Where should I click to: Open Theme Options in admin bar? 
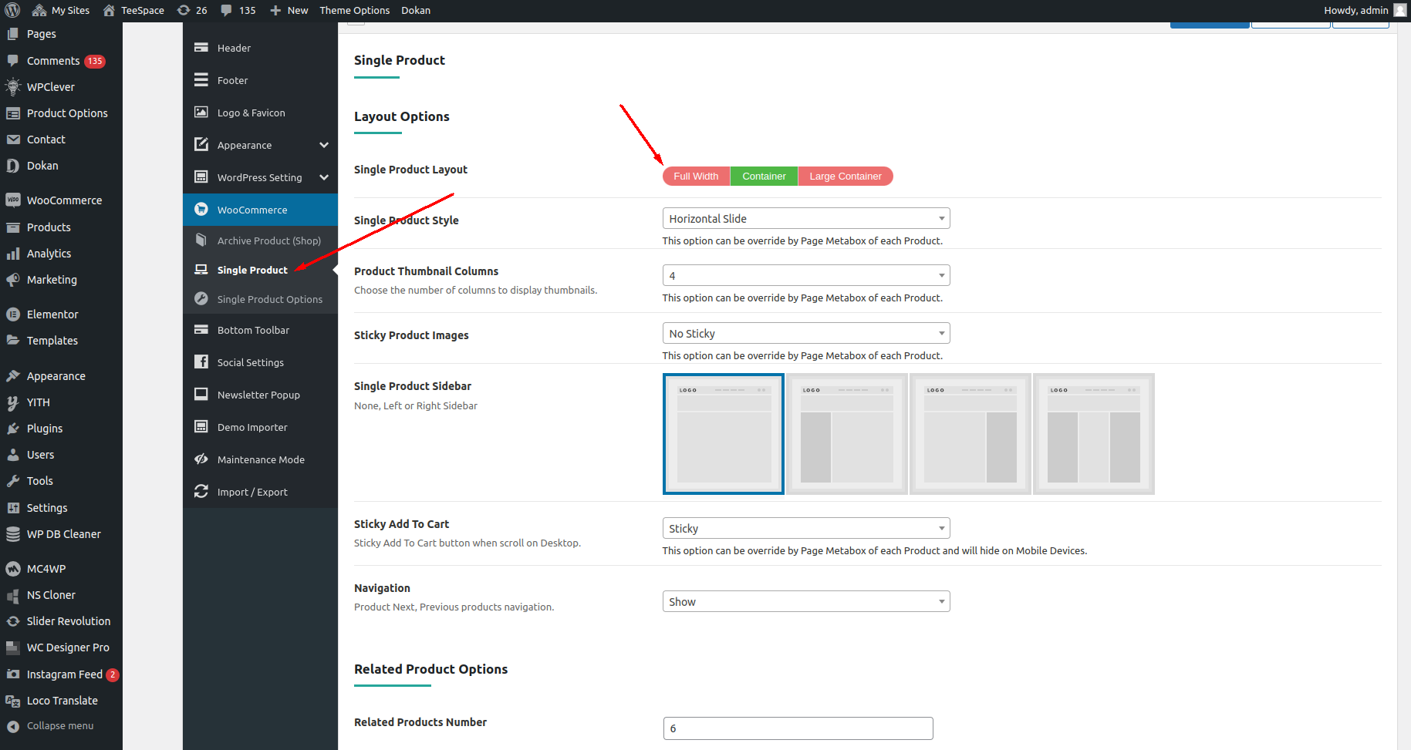355,10
